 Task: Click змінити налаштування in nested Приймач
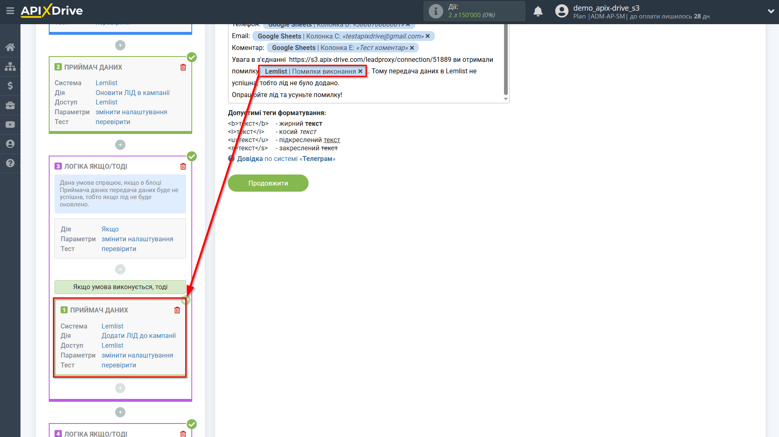click(x=137, y=355)
